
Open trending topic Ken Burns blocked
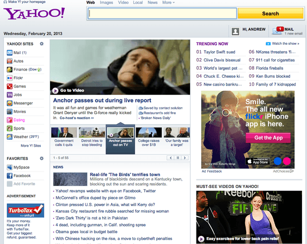(x=273, y=76)
